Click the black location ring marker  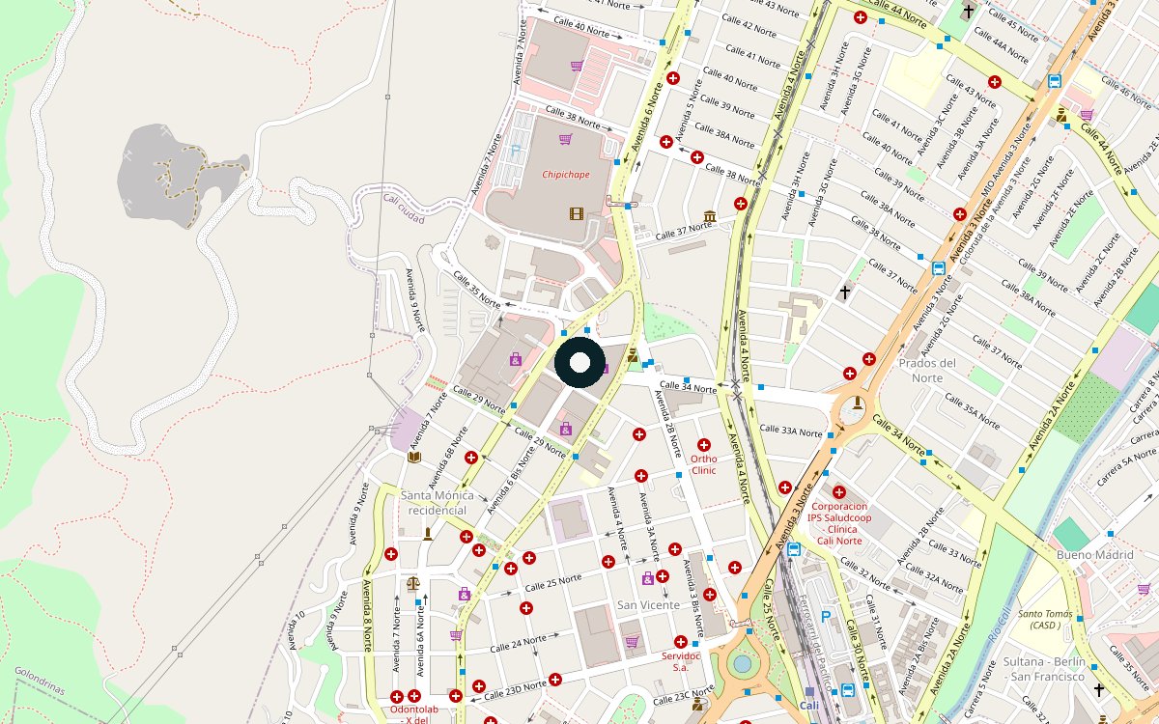tap(579, 364)
